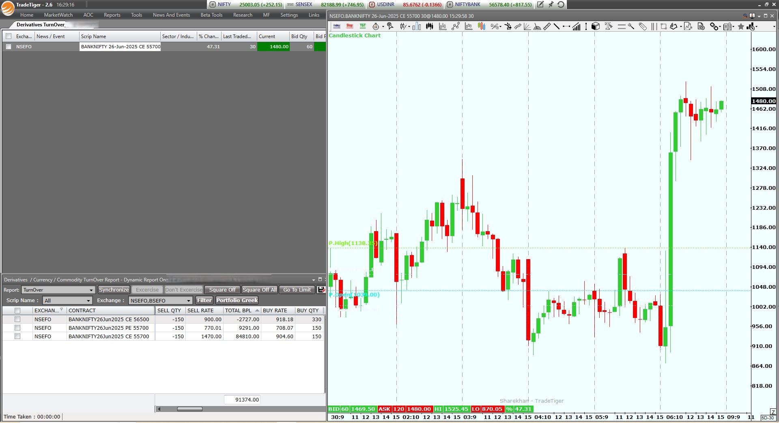Click the magnifier search icon in chart title bar
The height and width of the screenshot is (423, 779).
(745, 16)
